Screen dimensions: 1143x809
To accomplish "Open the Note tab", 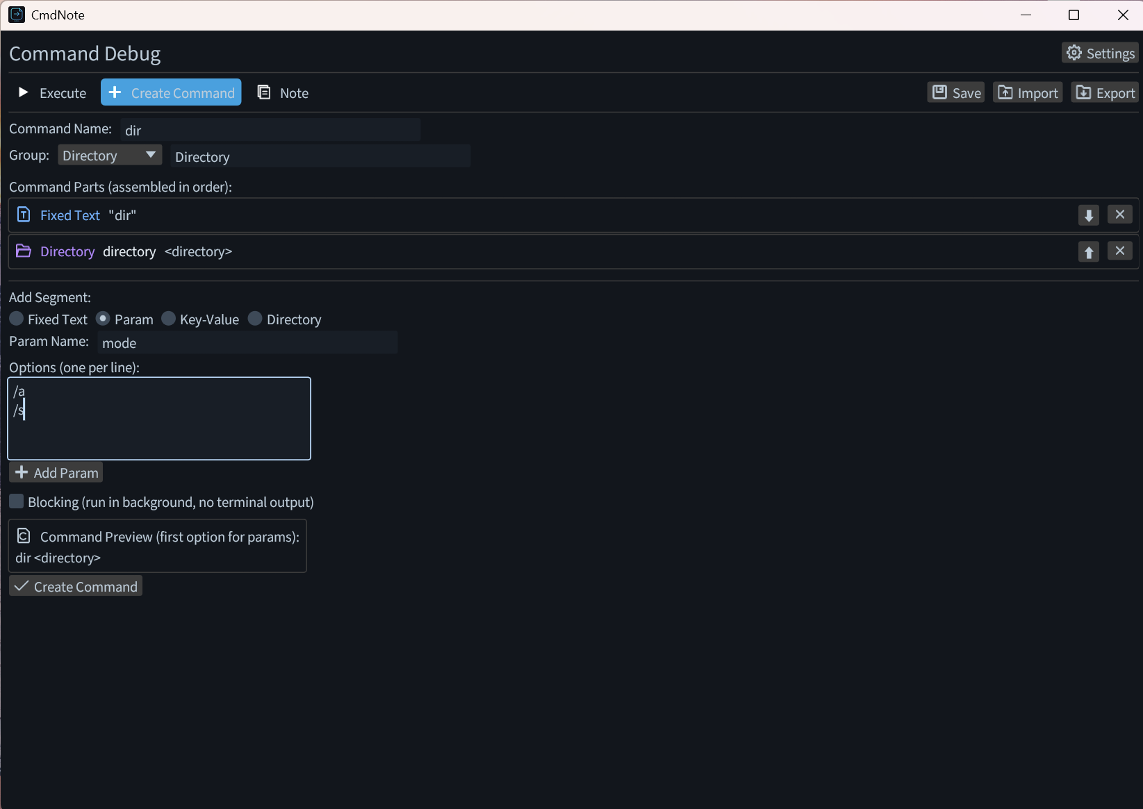I will point(283,93).
